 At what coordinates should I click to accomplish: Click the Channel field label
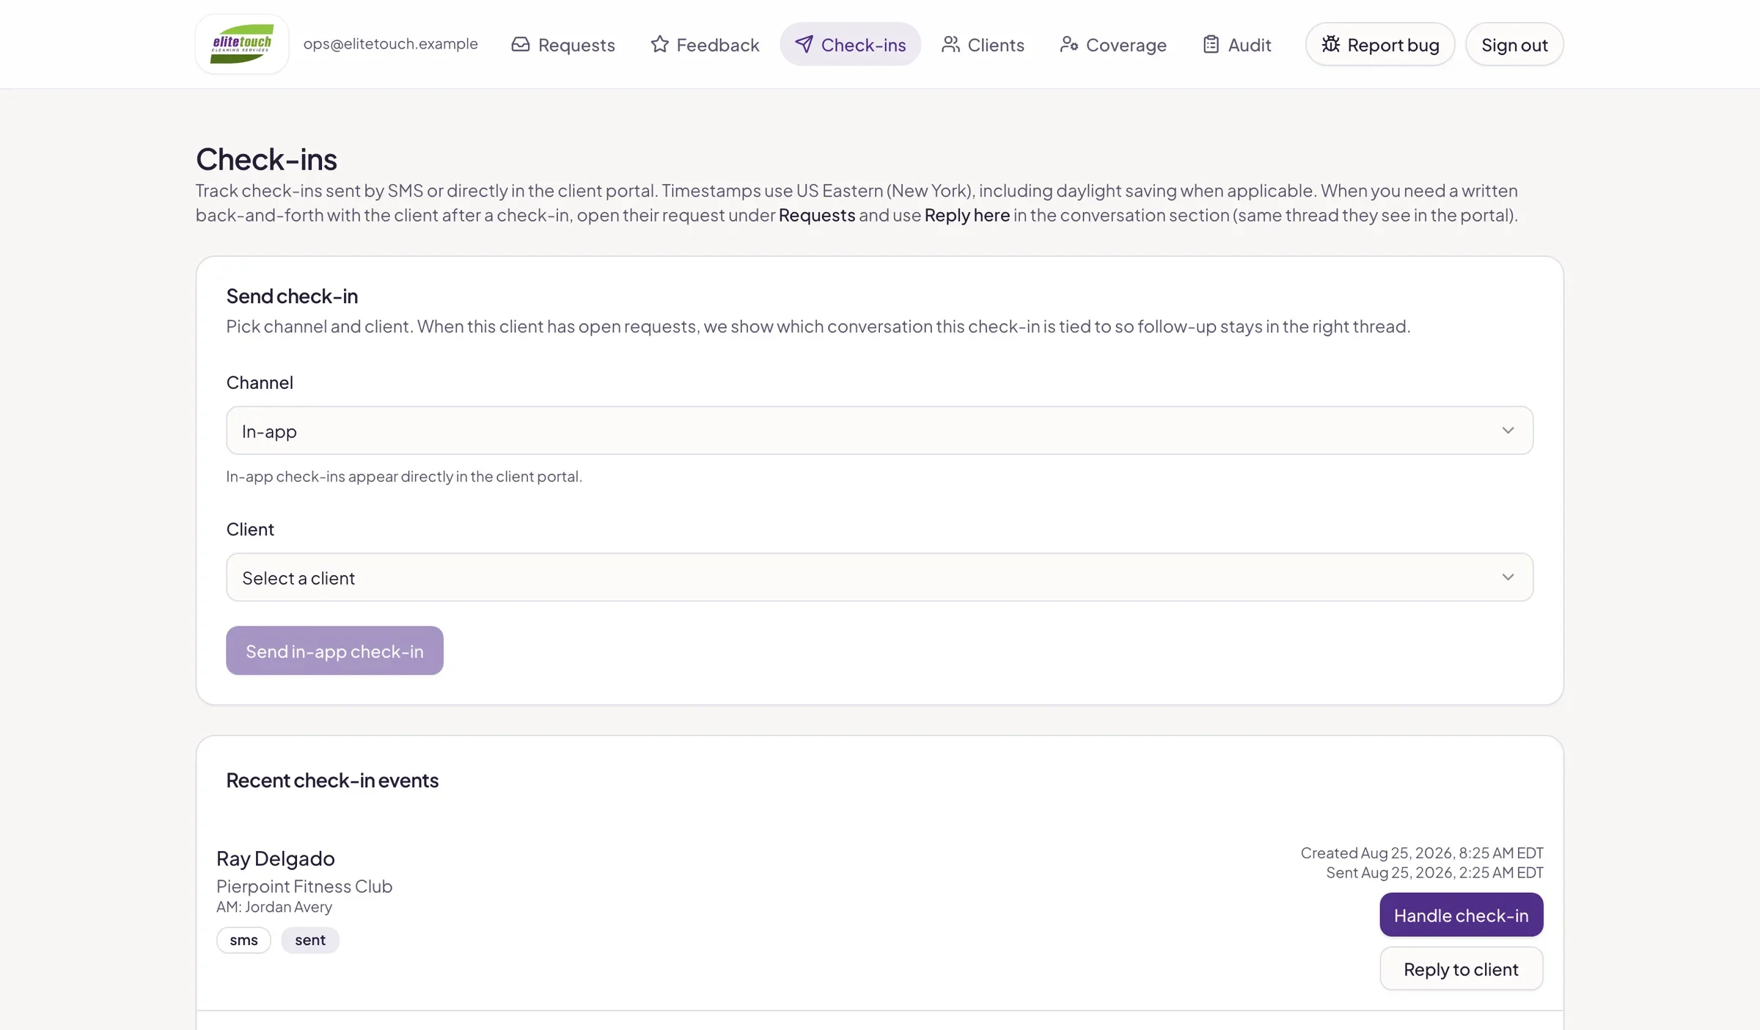(x=260, y=382)
